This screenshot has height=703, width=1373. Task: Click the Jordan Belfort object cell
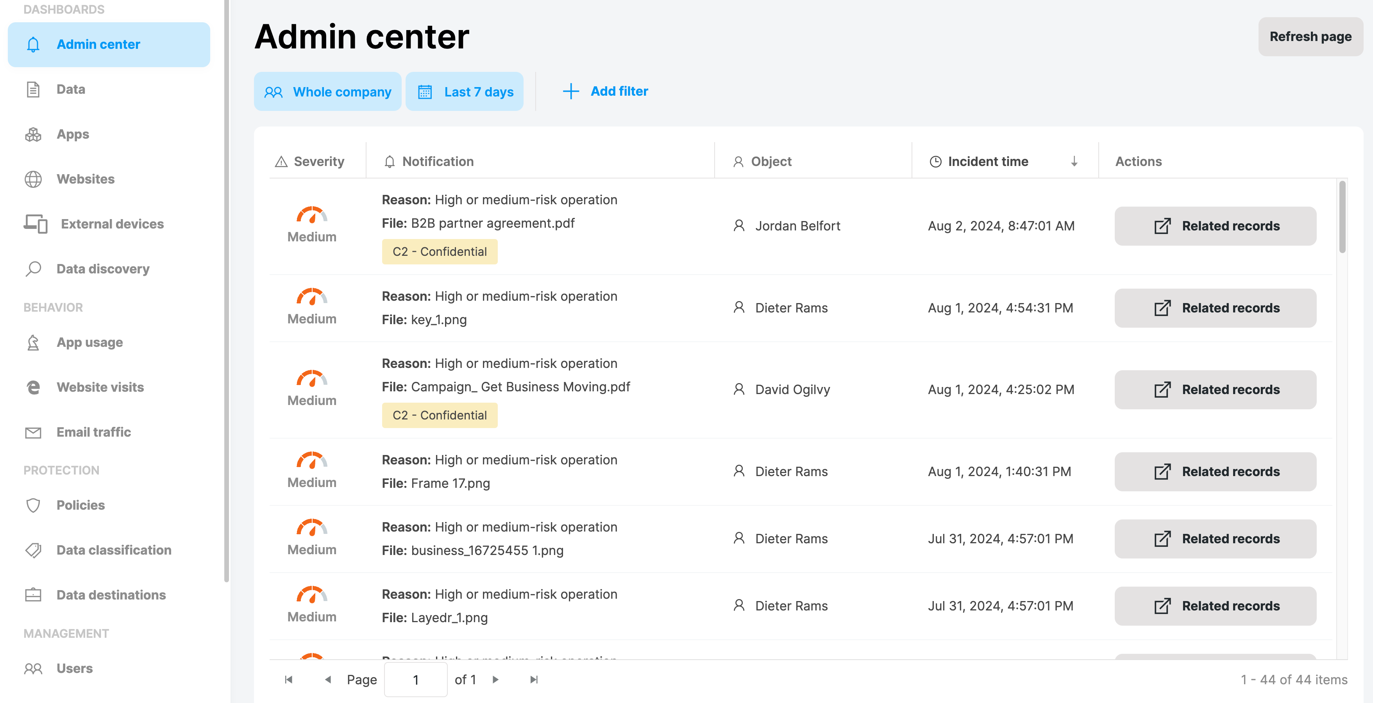tap(787, 226)
